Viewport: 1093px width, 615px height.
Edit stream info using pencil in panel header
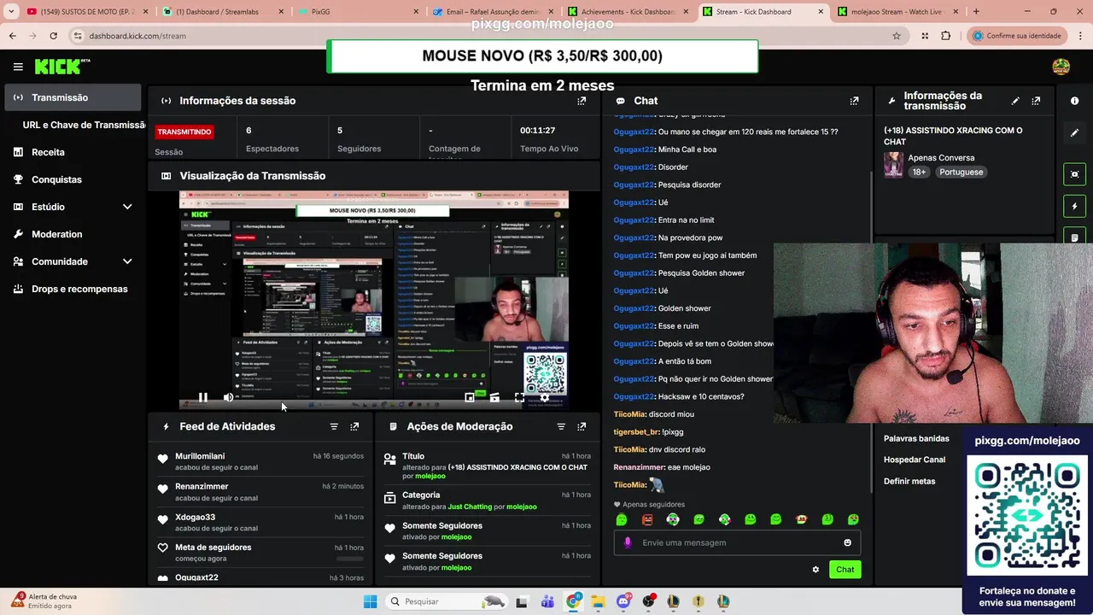tap(1015, 101)
